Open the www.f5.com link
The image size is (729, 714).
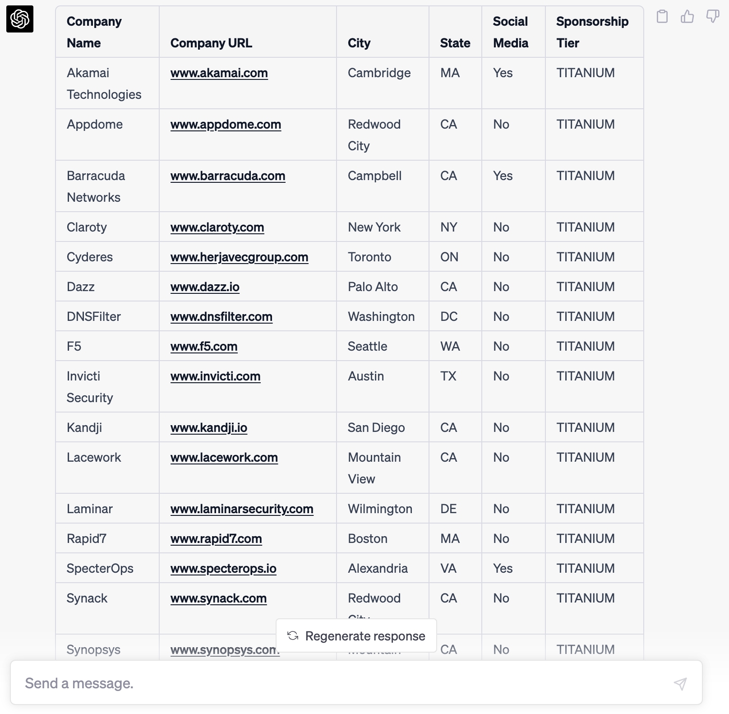204,346
